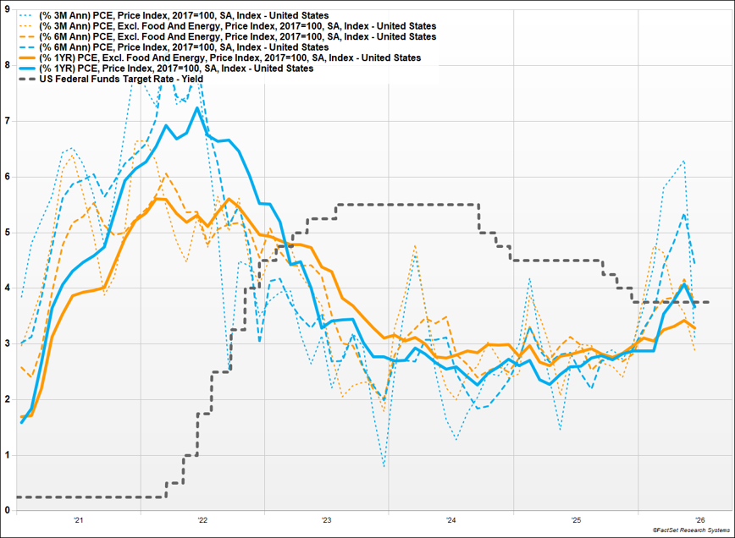
Task: Click the '25 x-axis year label
Action: point(576,520)
